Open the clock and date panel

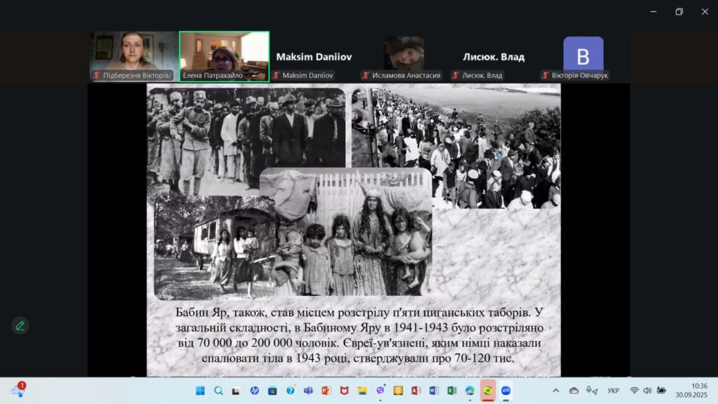tap(698, 391)
